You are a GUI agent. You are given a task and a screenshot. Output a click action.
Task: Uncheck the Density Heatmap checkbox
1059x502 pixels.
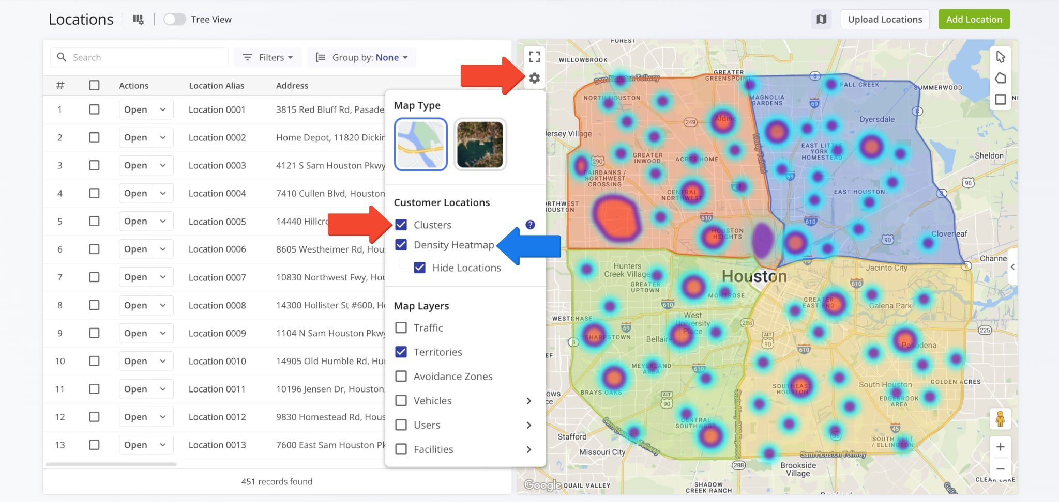tap(401, 245)
